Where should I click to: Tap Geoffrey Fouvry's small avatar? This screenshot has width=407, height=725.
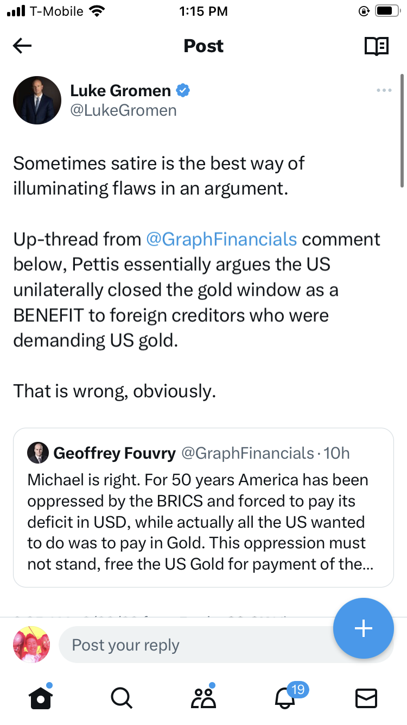38,453
